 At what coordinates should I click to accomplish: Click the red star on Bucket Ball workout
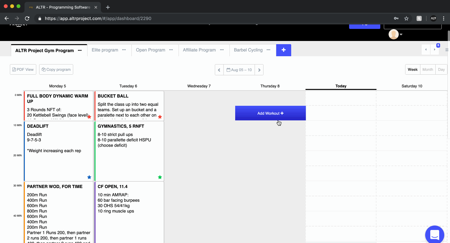coord(160,117)
